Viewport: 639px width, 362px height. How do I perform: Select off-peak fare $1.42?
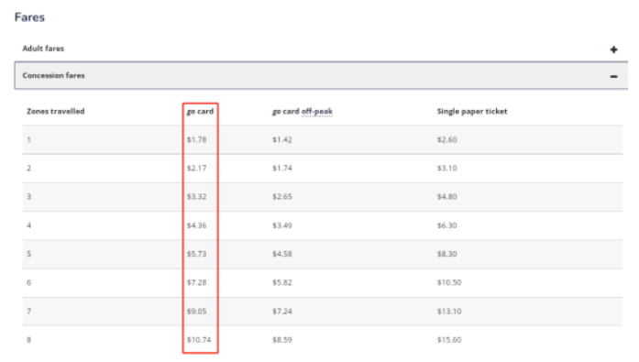282,139
